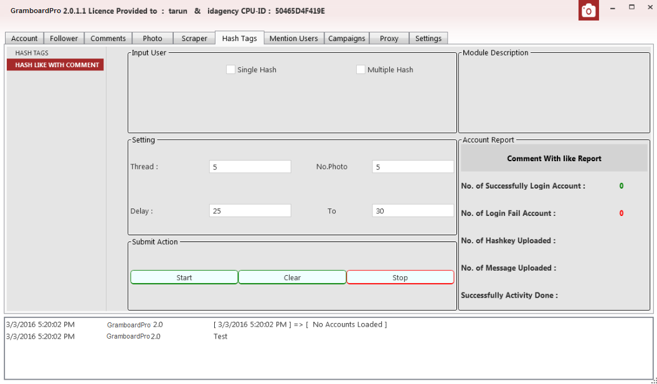Switch to the Settings tab
The image size is (657, 384).
pyautogui.click(x=428, y=38)
